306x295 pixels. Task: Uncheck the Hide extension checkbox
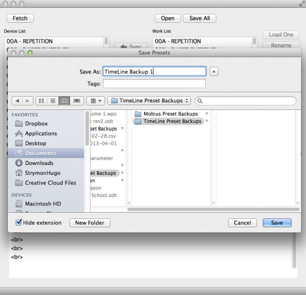[18, 222]
